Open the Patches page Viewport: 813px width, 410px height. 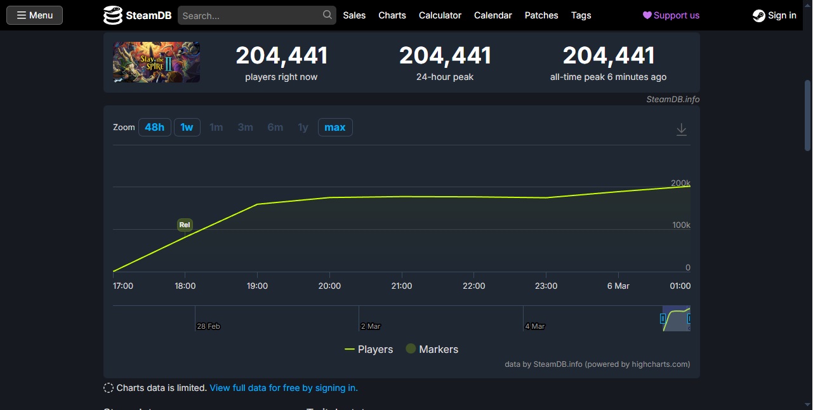click(541, 15)
